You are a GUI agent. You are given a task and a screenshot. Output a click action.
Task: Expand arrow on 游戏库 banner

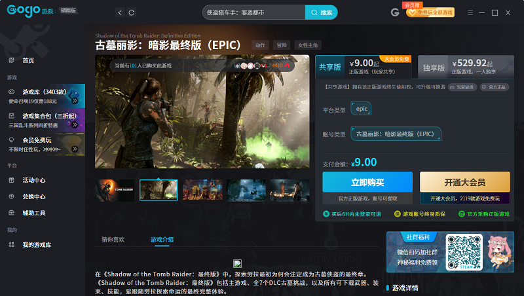pos(75,101)
